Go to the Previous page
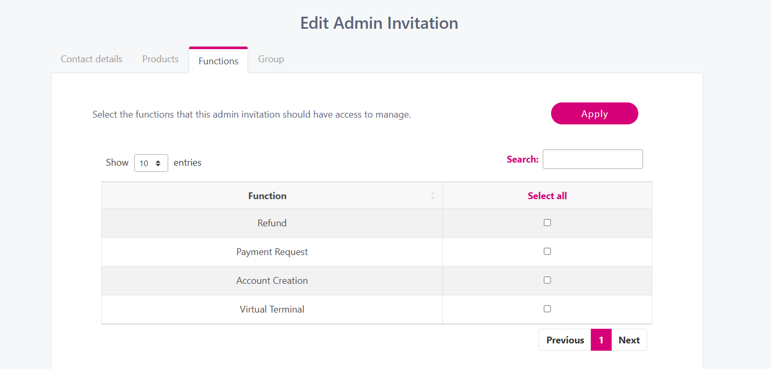Screen dimensions: 771x369 [565, 340]
